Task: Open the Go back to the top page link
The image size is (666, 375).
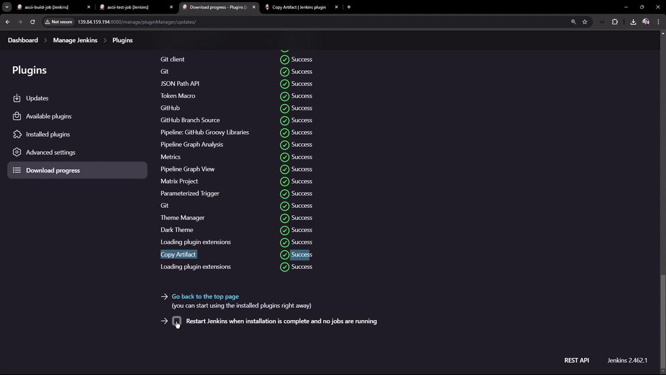Action: coord(205,296)
